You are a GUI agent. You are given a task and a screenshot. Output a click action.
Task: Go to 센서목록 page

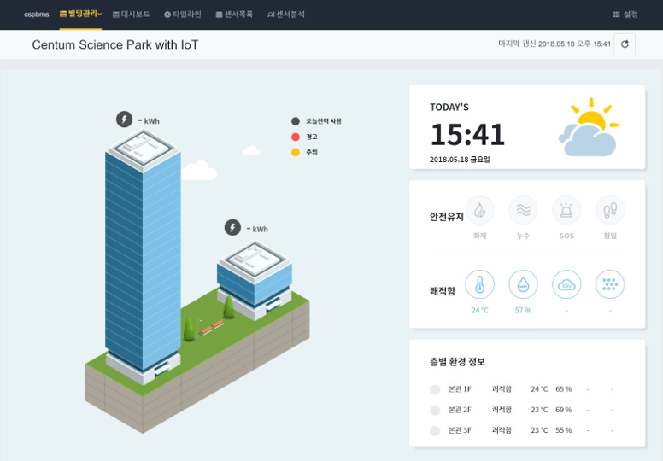234,15
